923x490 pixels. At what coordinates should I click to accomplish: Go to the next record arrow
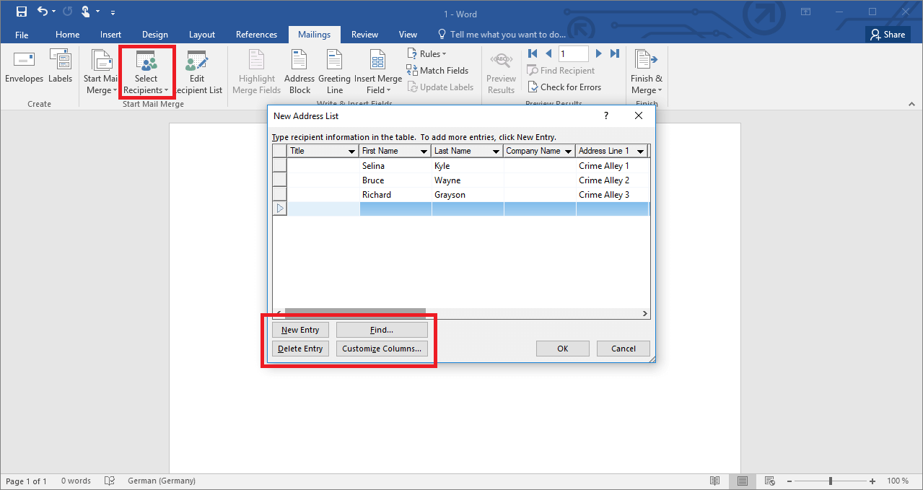pyautogui.click(x=598, y=53)
